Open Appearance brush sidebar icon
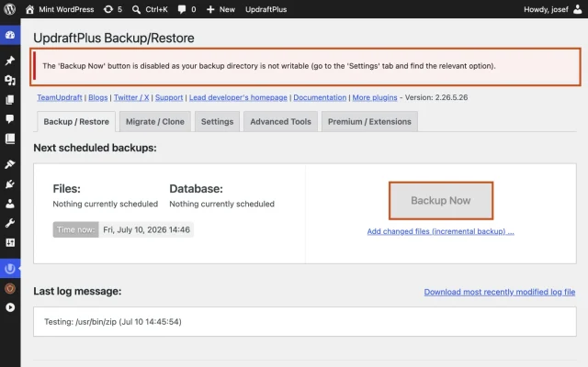Screen dimensions: 588x367 pyautogui.click(x=10, y=164)
